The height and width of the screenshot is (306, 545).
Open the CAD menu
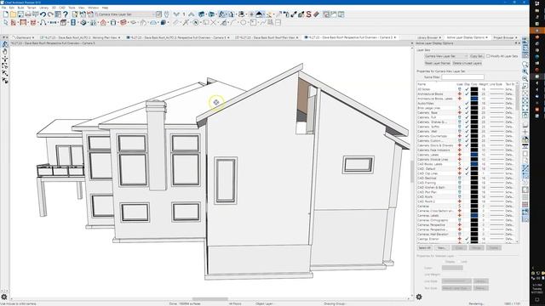[x=62, y=8]
